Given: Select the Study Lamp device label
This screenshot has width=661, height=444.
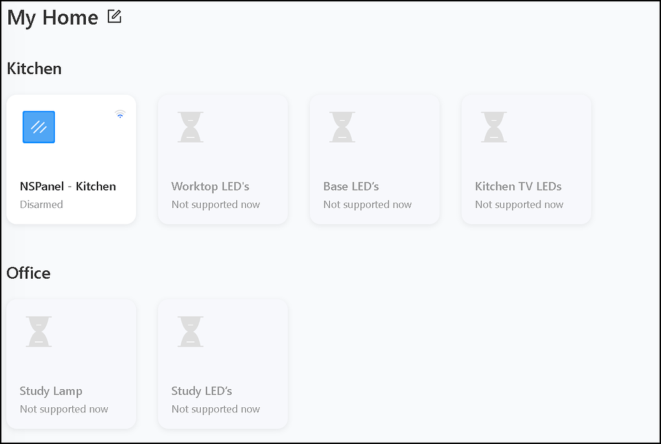Looking at the screenshot, I should click(51, 391).
